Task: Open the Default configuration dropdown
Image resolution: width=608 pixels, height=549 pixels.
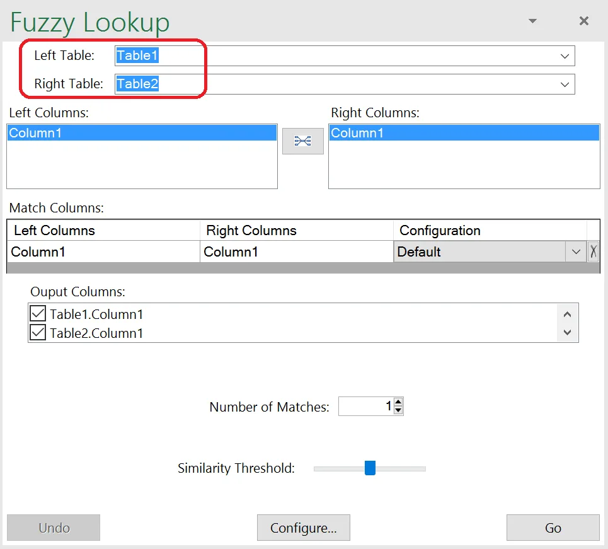Action: pyautogui.click(x=576, y=251)
